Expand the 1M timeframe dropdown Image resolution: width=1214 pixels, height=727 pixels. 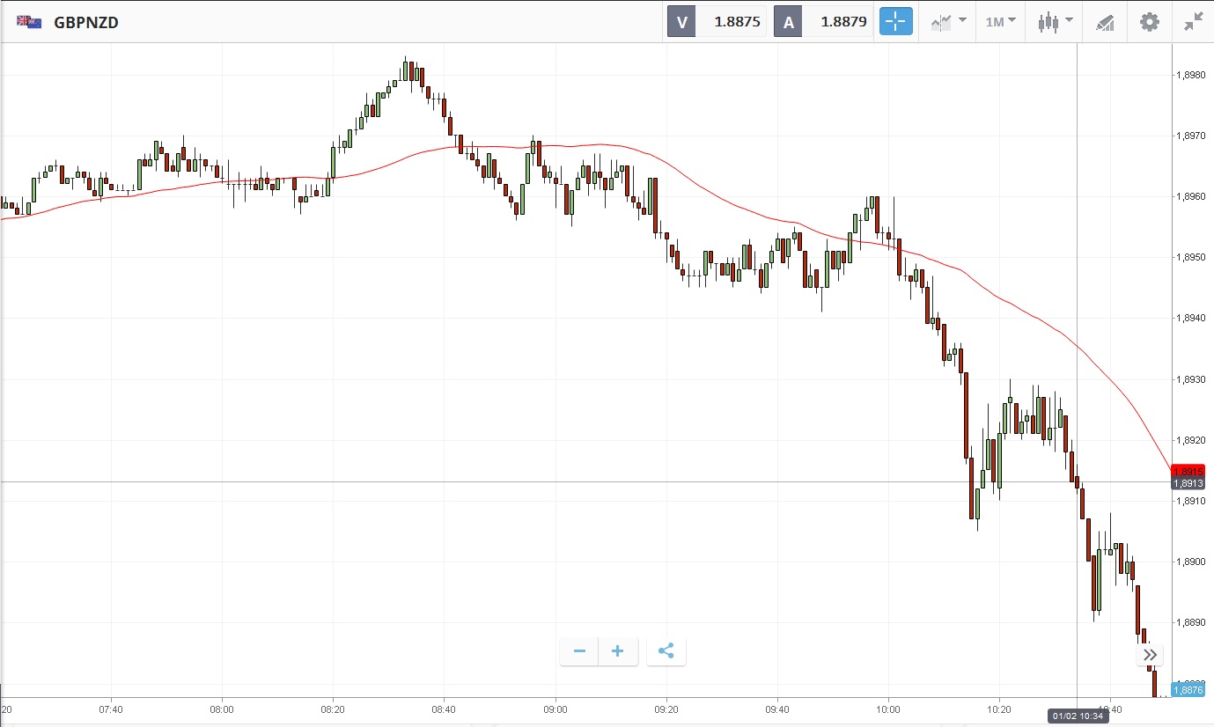[1000, 22]
